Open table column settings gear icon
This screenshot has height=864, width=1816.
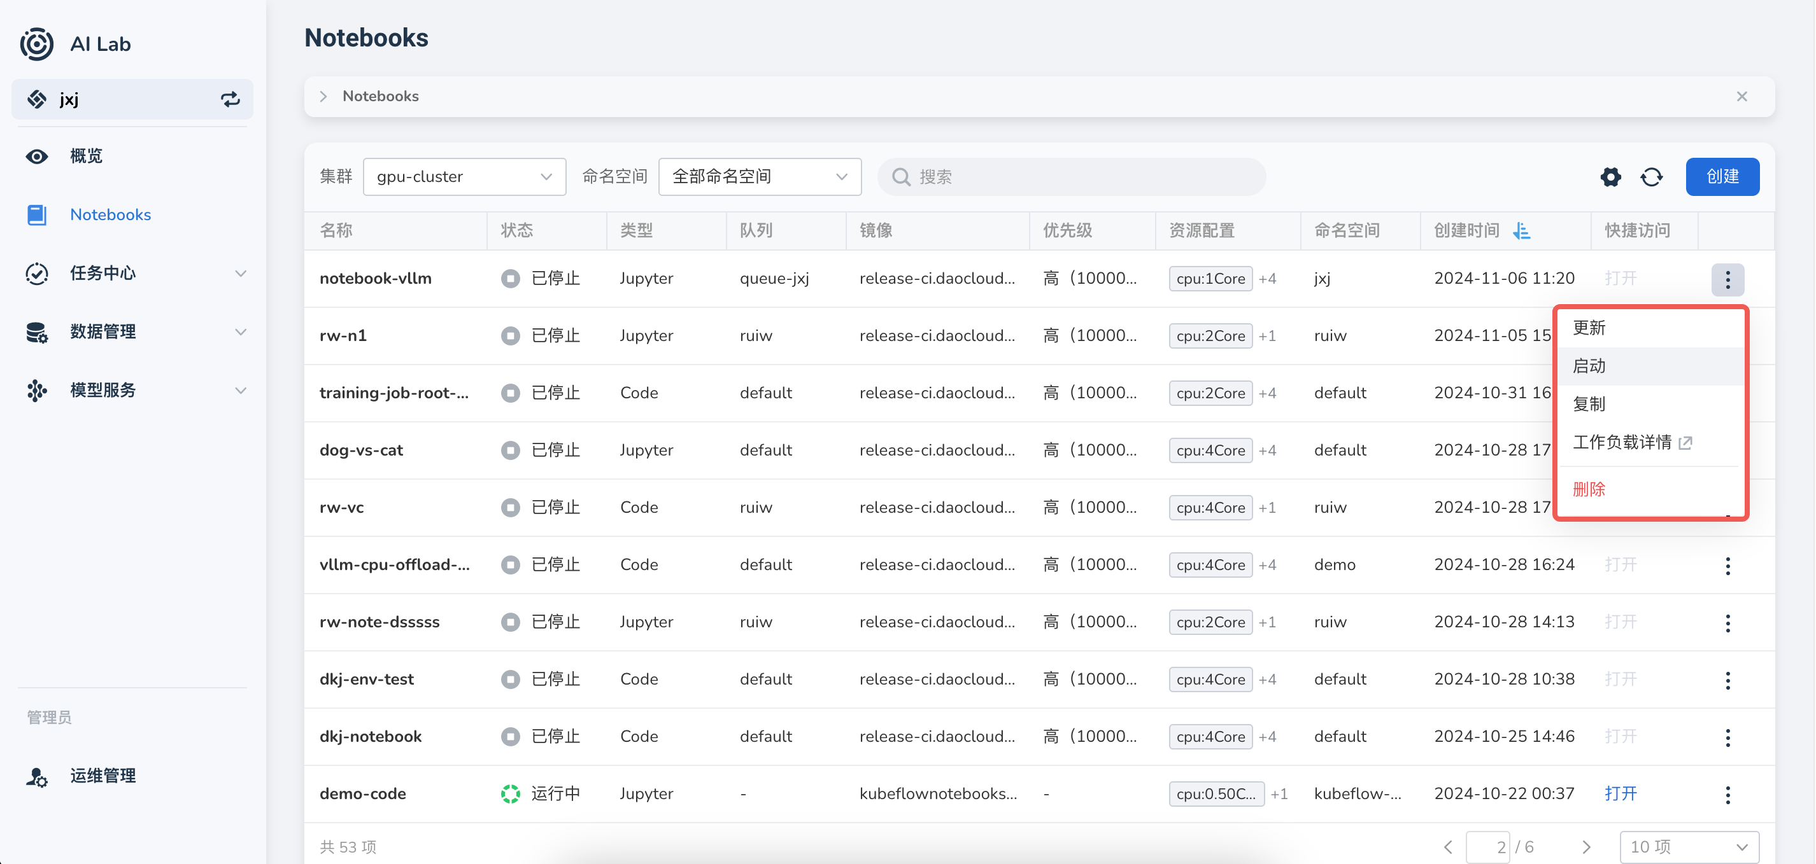pyautogui.click(x=1611, y=177)
